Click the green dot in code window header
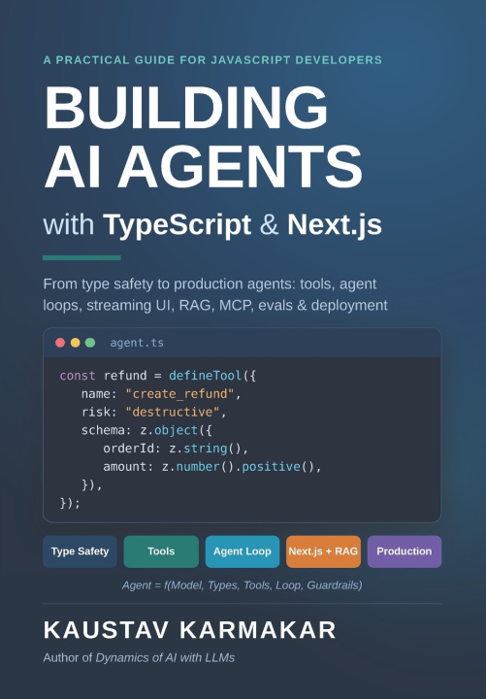Viewport: 486px width, 699px height. coord(90,343)
